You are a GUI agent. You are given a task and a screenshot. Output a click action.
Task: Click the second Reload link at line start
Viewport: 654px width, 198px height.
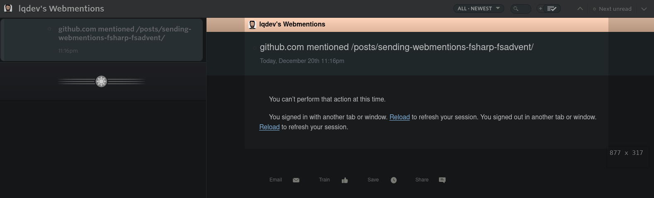269,127
